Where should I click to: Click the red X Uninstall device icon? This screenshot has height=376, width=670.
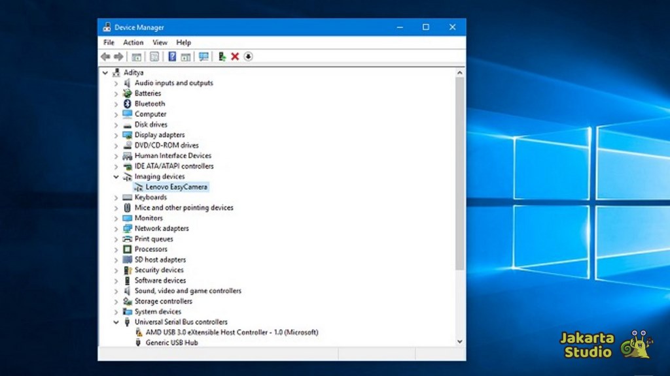tap(235, 57)
